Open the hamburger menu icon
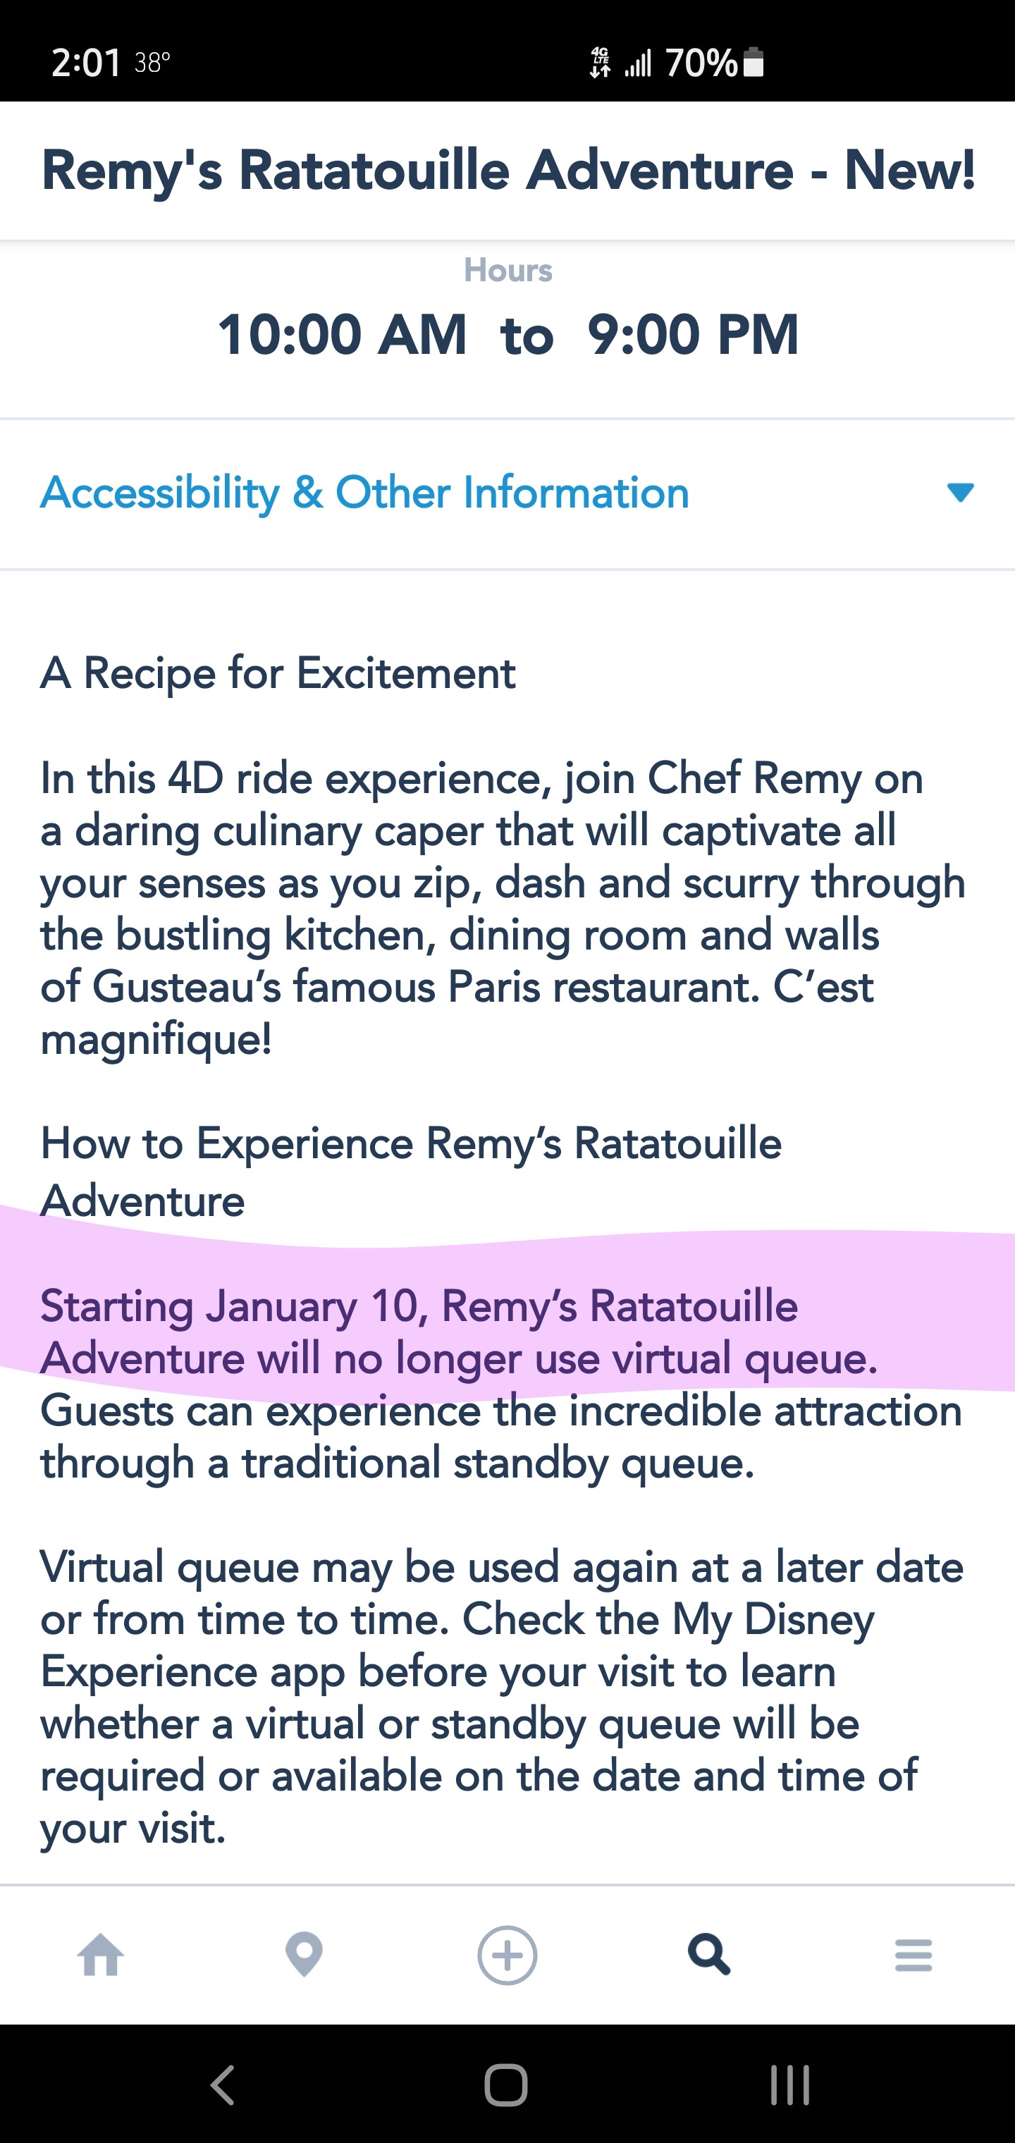1015x2143 pixels. (x=913, y=1954)
